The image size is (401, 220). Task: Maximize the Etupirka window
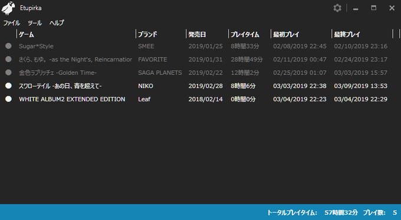[374, 8]
